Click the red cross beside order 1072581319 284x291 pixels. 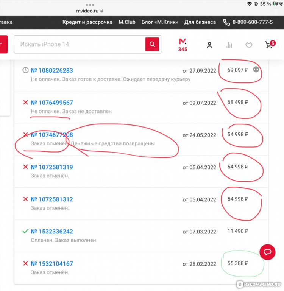pos(25,167)
